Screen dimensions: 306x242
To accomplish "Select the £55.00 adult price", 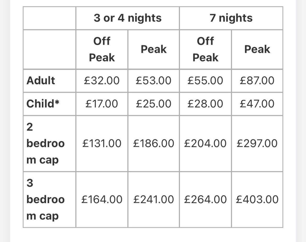I will tap(205, 81).
